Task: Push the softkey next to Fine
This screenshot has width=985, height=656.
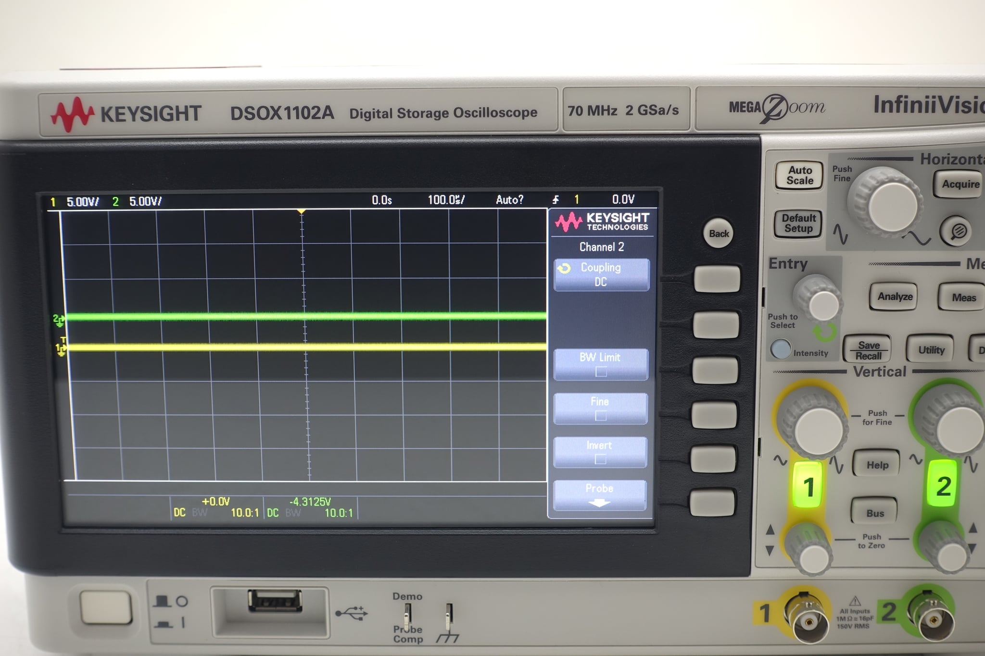Action: coord(714,414)
